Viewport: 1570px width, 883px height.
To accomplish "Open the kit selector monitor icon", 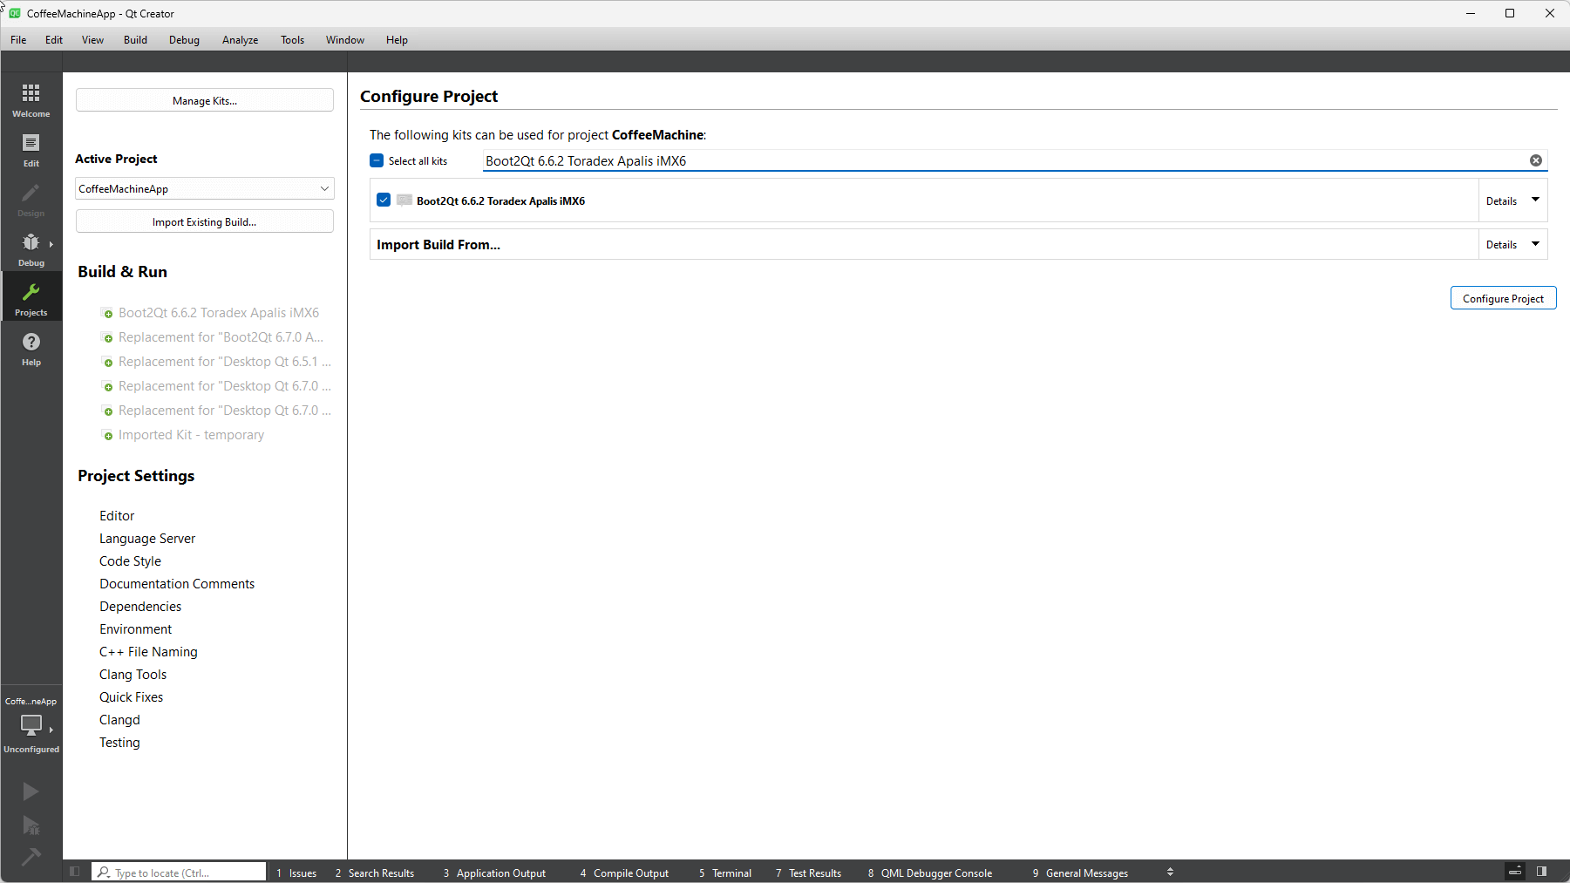I will pyautogui.click(x=31, y=724).
